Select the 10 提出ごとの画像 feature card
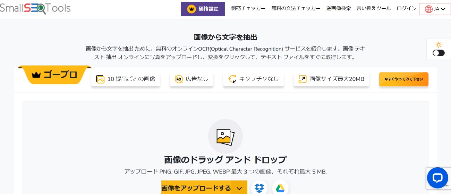This screenshot has height=194, width=451. 126,79
